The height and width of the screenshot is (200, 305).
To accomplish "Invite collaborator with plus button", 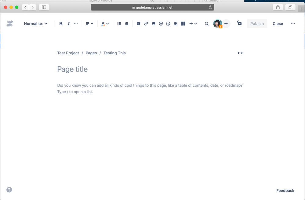I will tap(226, 24).
